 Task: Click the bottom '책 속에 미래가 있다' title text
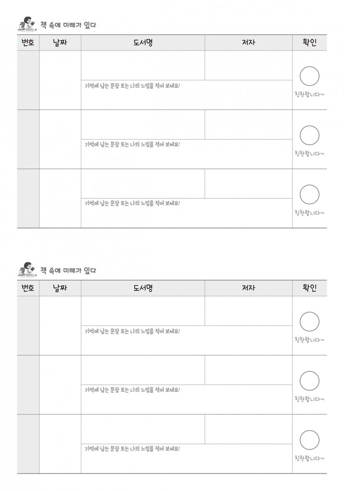68,271
